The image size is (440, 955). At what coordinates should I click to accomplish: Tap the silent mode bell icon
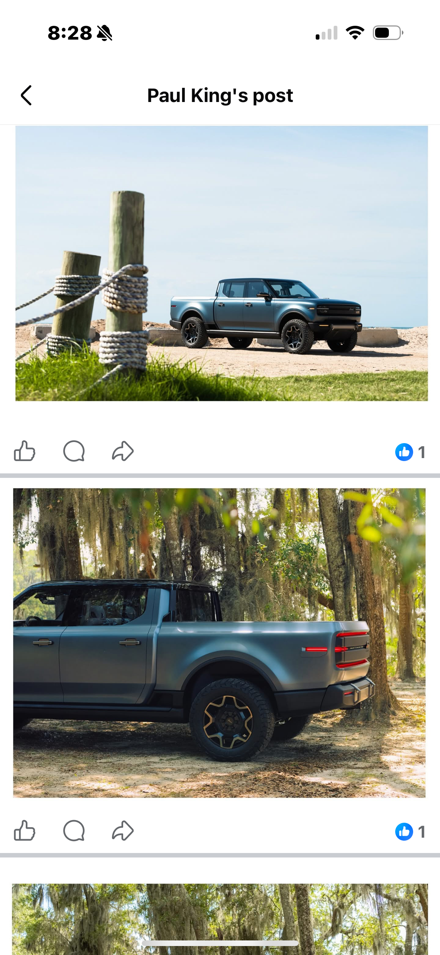104,33
